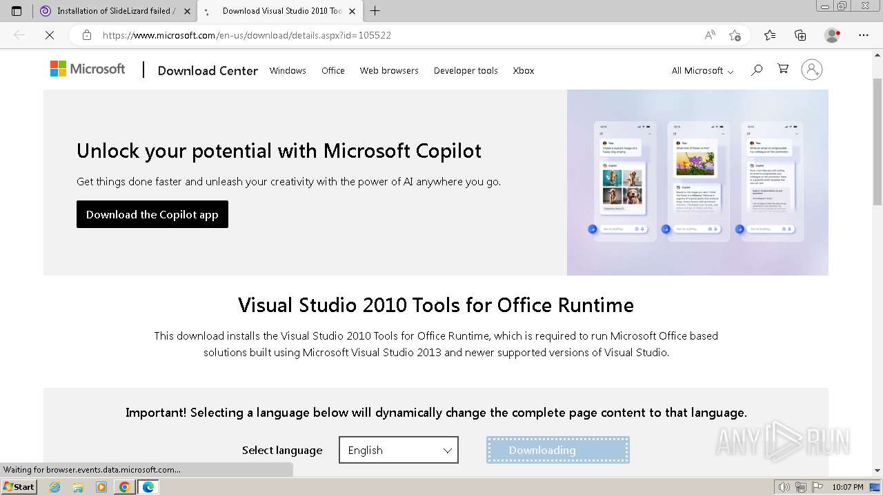Open the Download Center link
883x496 pixels.
click(208, 70)
